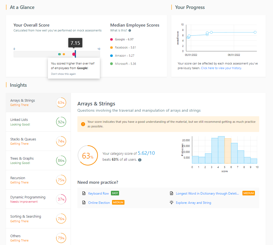Screen dimensions: 273x245
Task: Open the Online Election problem
Action: (x=99, y=203)
